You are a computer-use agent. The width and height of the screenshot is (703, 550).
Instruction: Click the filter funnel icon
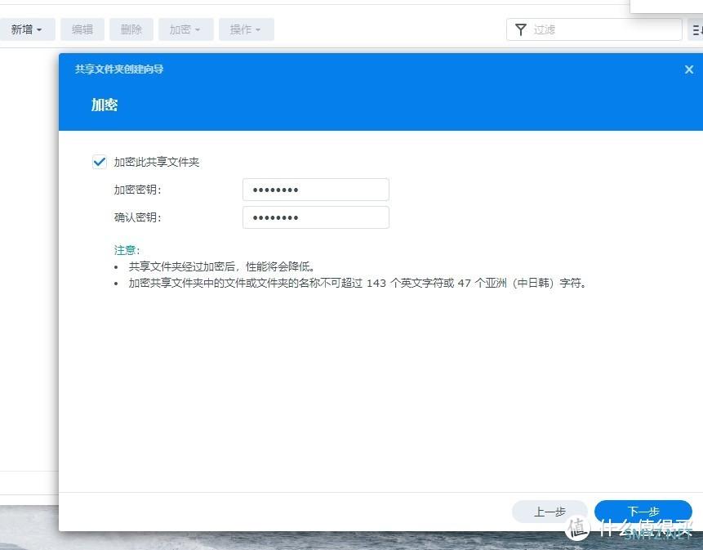pyautogui.click(x=521, y=29)
